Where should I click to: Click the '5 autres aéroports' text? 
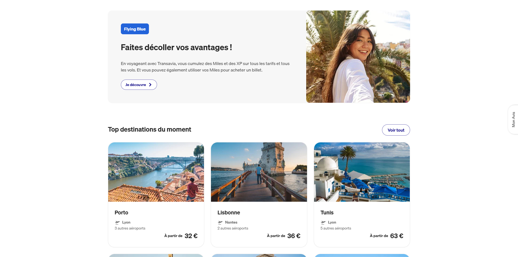[336, 228]
